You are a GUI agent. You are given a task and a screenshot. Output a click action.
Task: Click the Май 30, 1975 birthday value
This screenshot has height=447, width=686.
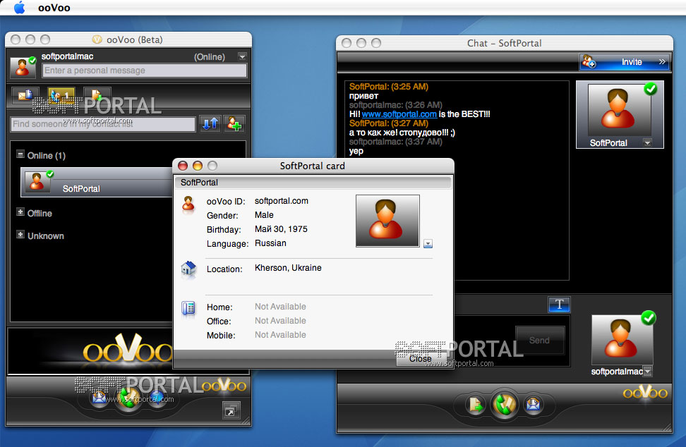tap(281, 229)
